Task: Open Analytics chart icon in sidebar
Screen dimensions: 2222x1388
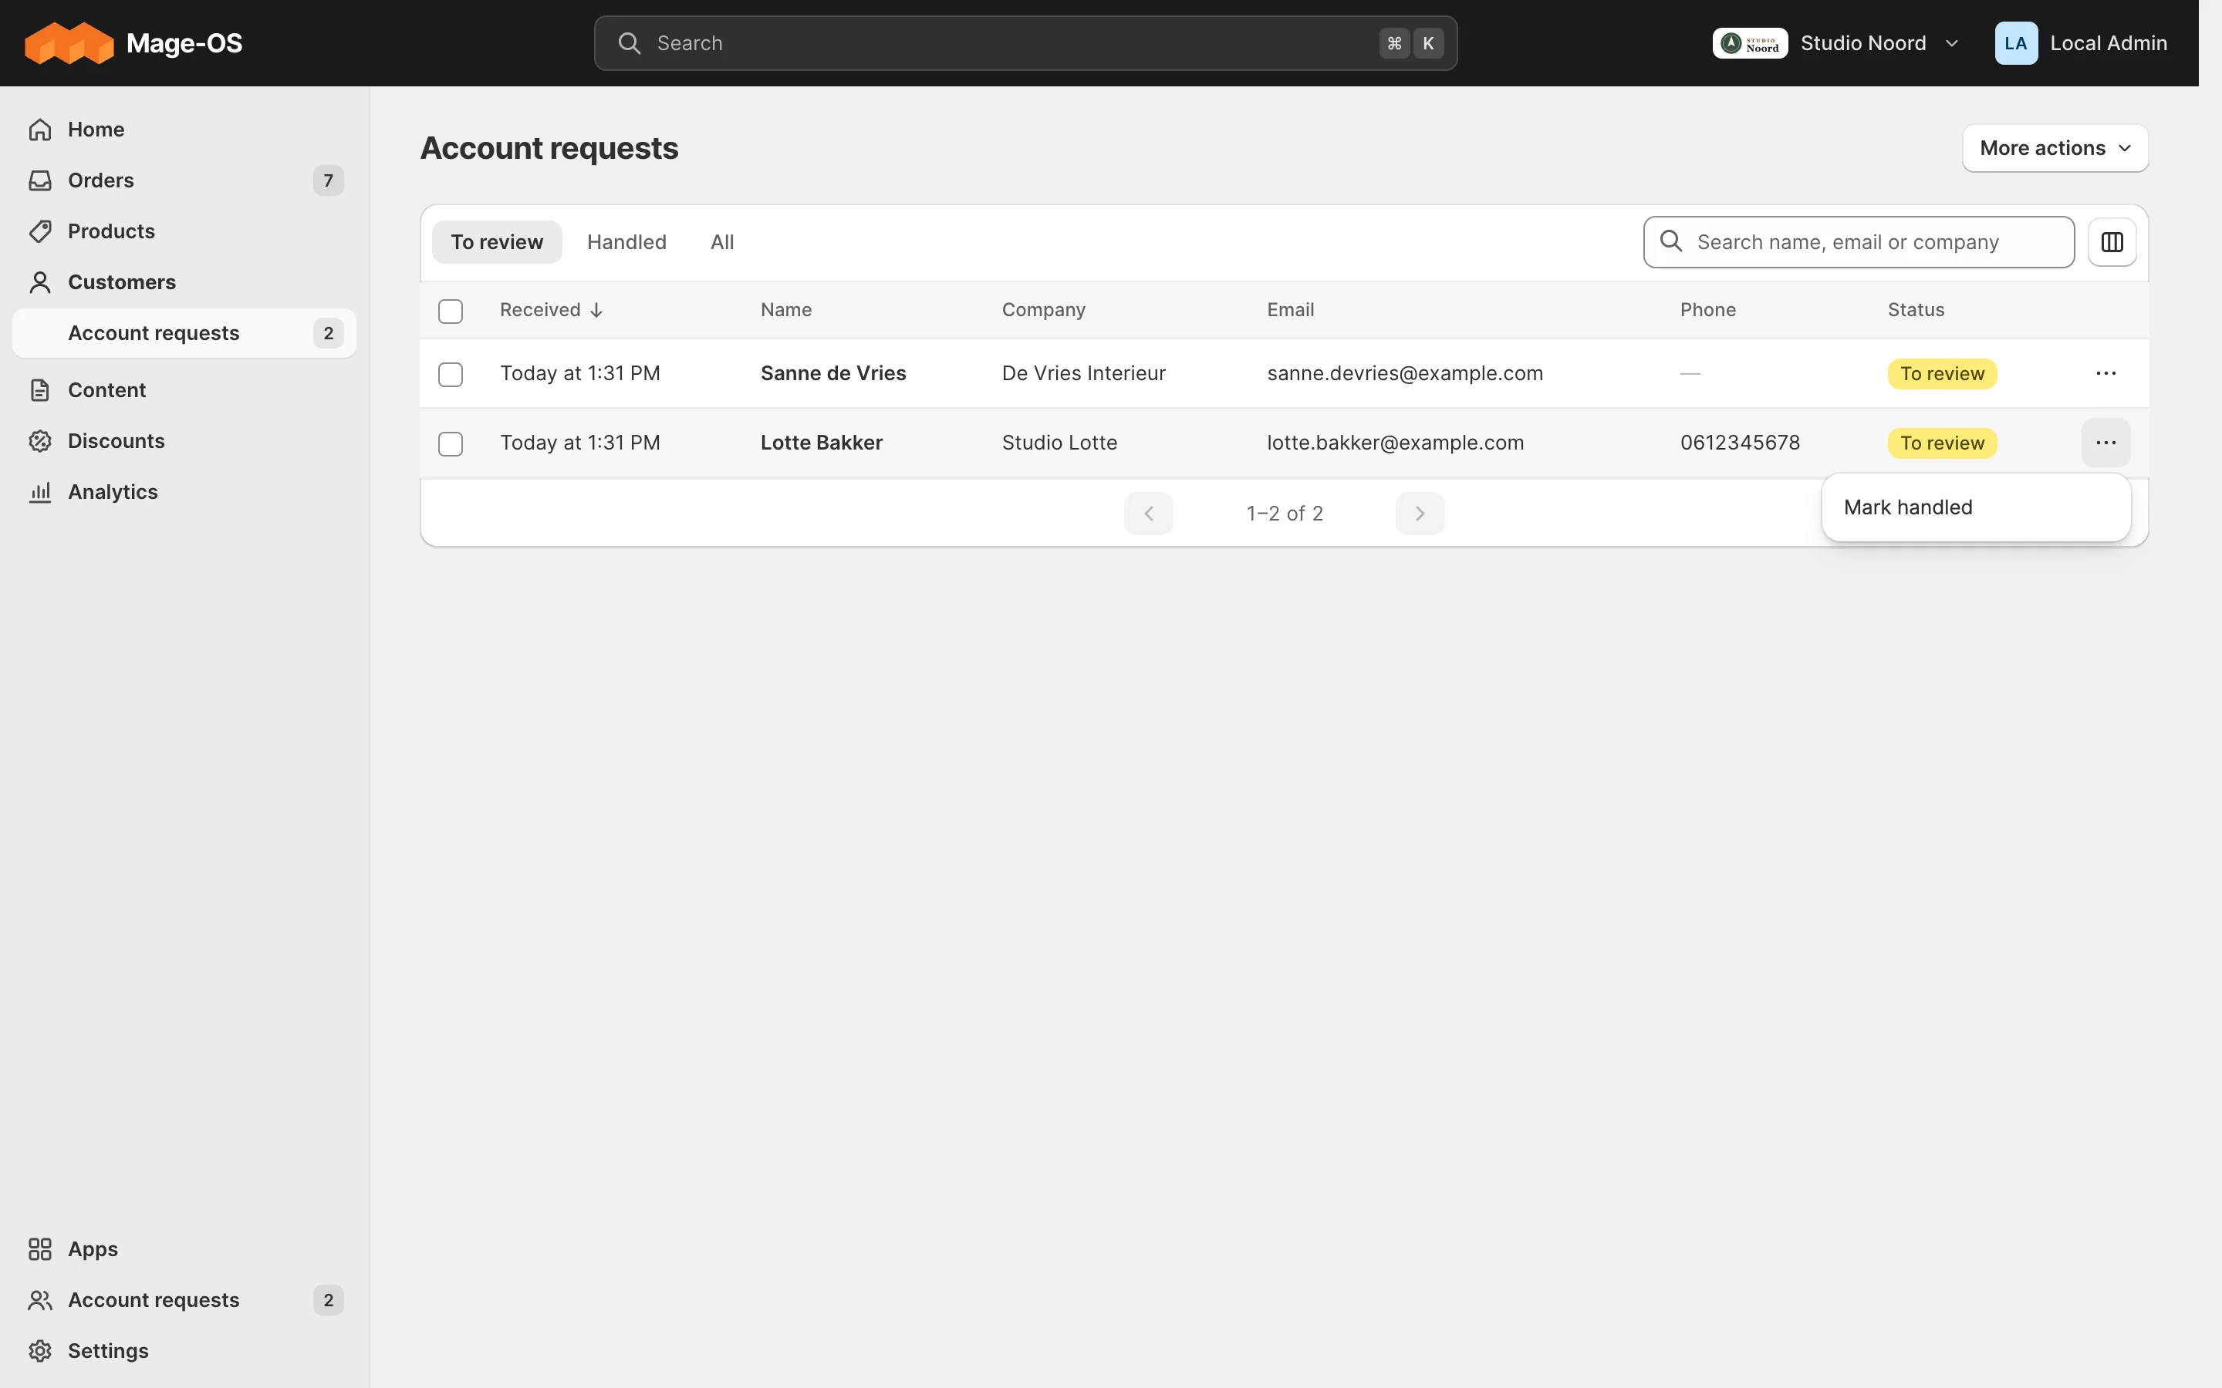Action: tap(40, 492)
